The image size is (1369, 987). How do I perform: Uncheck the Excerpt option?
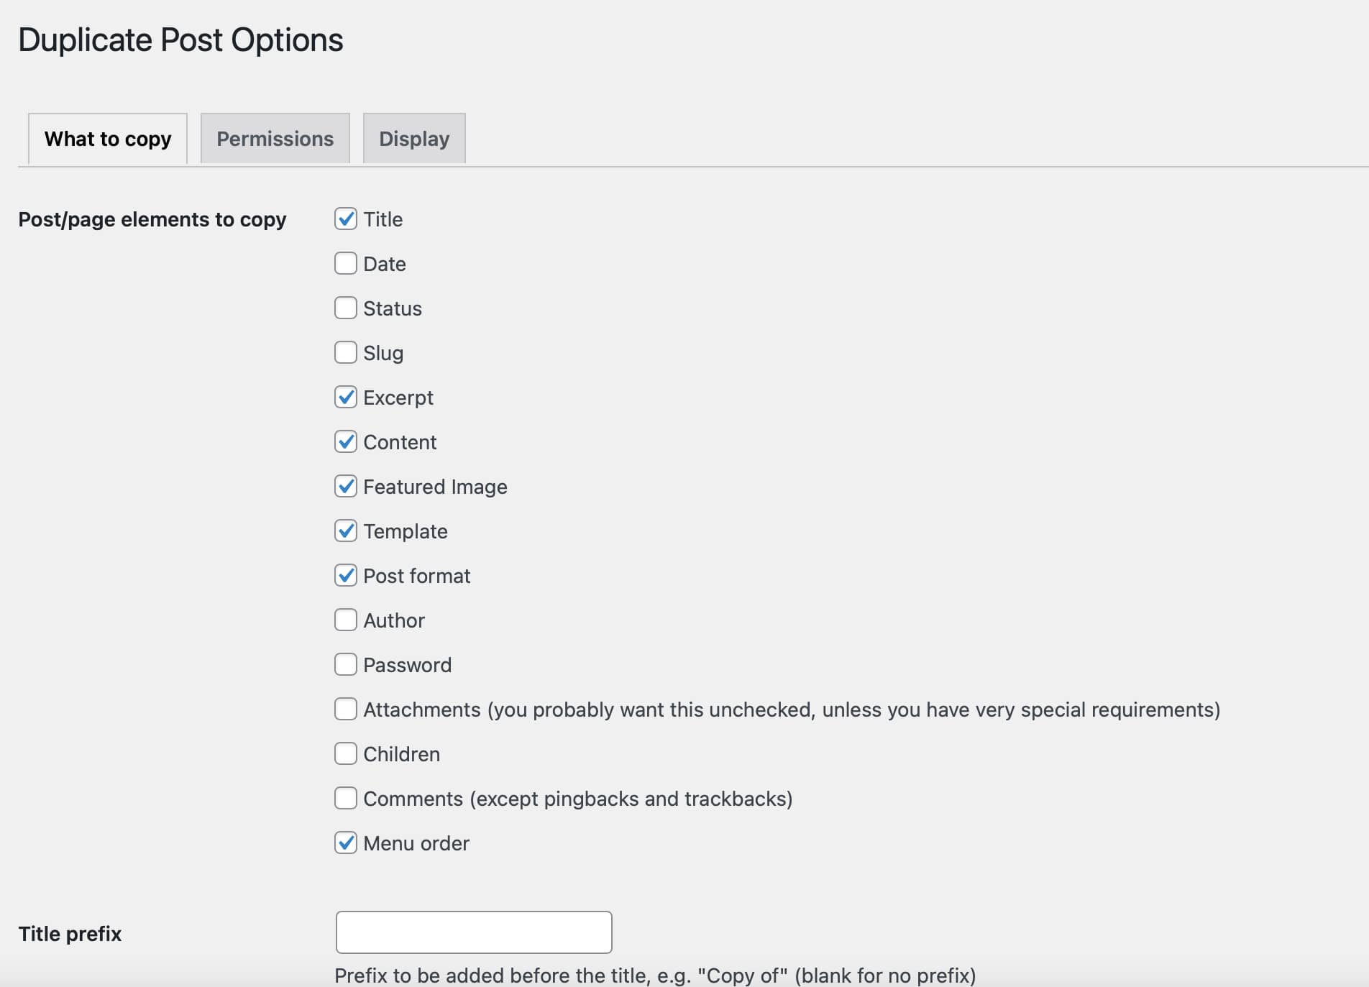tap(346, 397)
